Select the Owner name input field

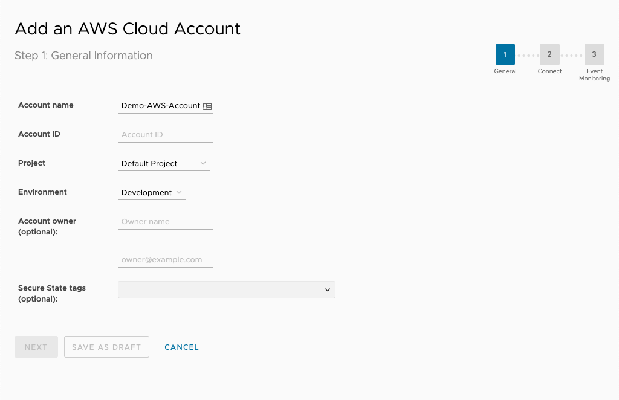tap(165, 221)
